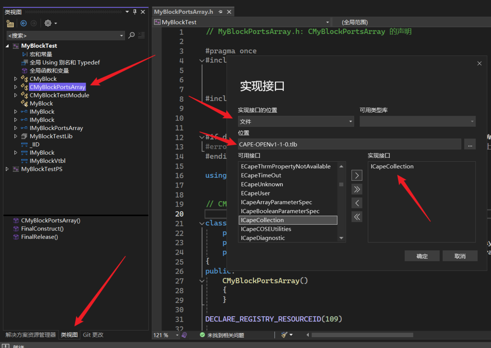Screen dimensions: 491x348
Task: Close the MyBlockPortsArray.h tab
Action: 229,12
